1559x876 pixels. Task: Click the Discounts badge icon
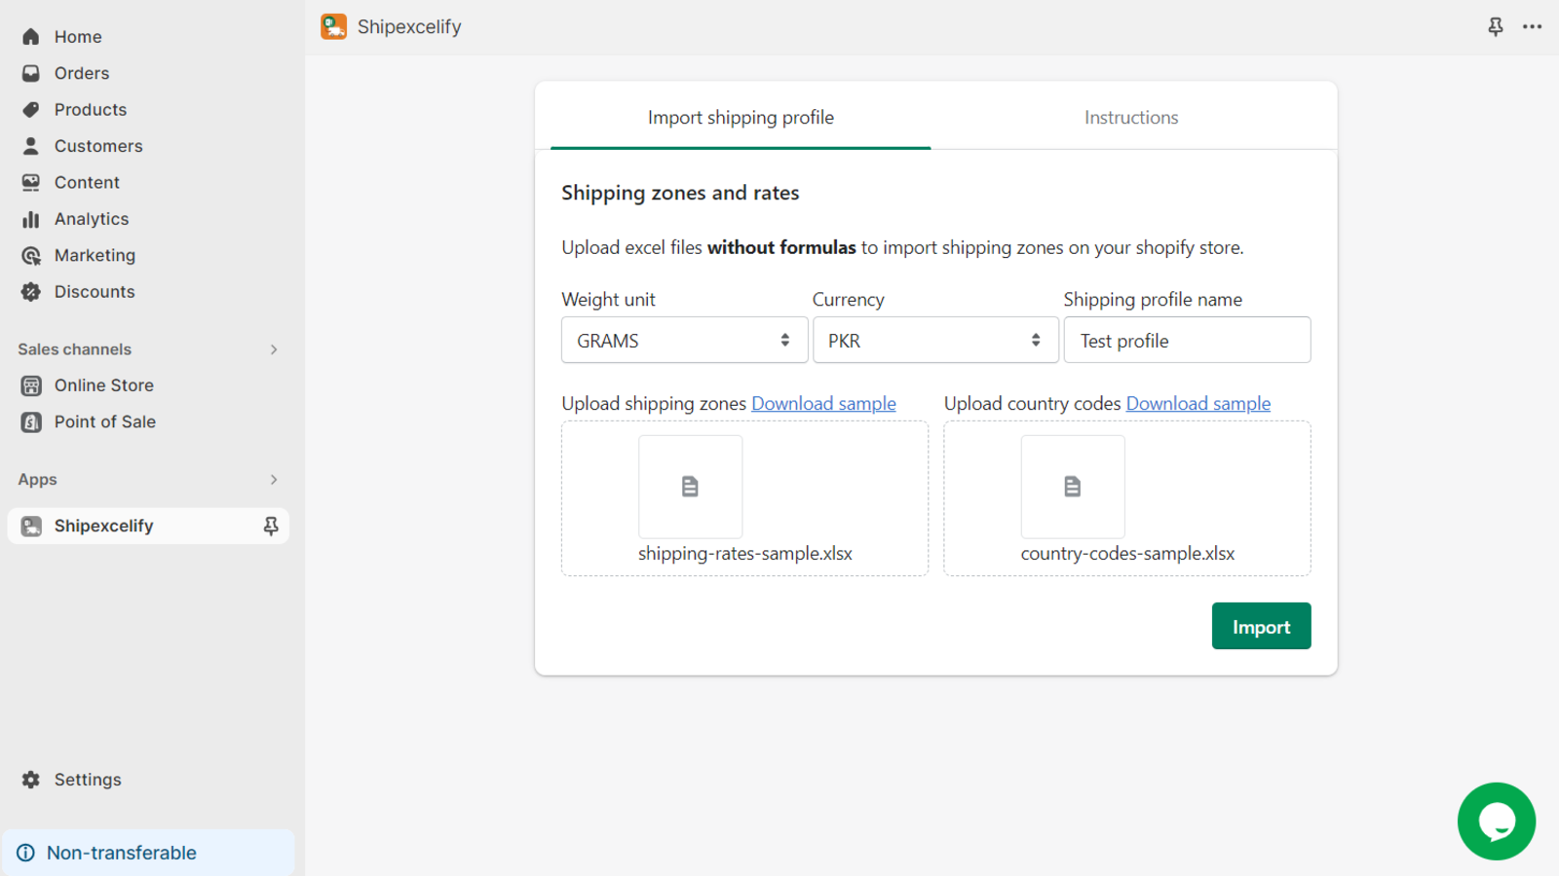pos(31,292)
